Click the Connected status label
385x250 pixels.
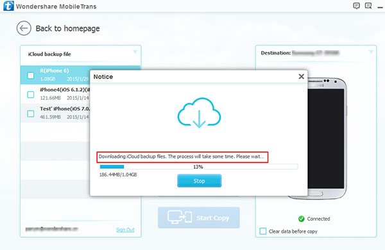click(318, 219)
